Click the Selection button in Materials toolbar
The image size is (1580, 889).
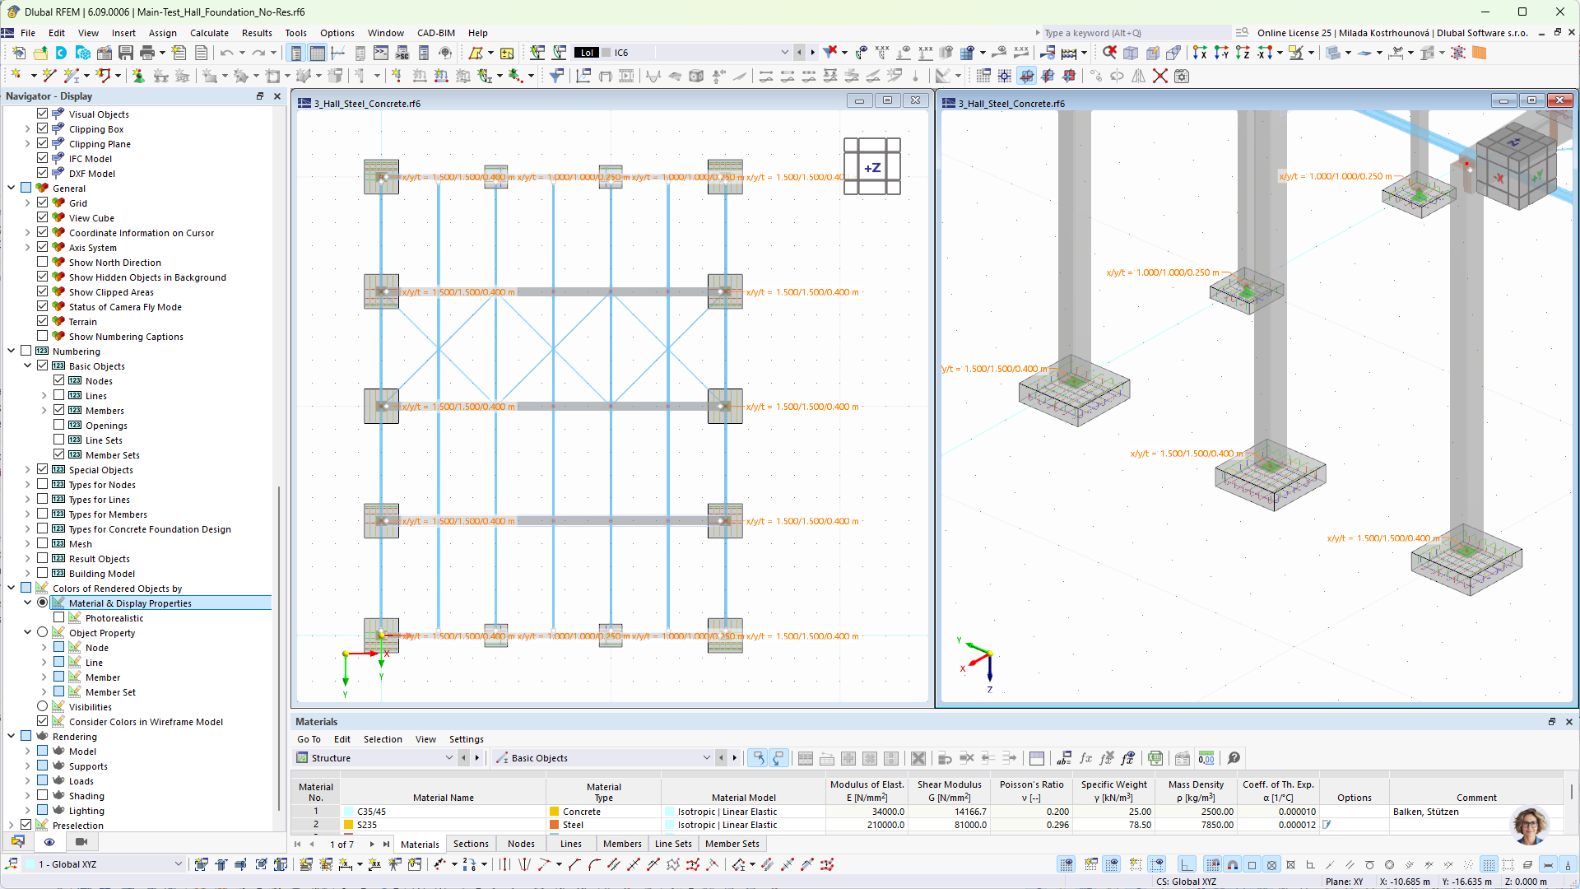tap(382, 739)
